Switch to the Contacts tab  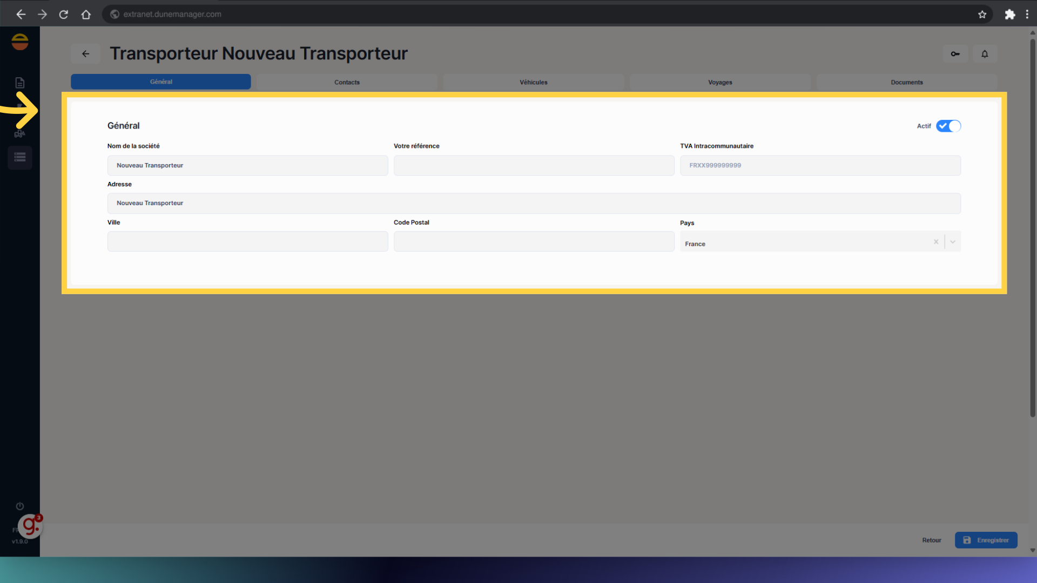coord(347,82)
